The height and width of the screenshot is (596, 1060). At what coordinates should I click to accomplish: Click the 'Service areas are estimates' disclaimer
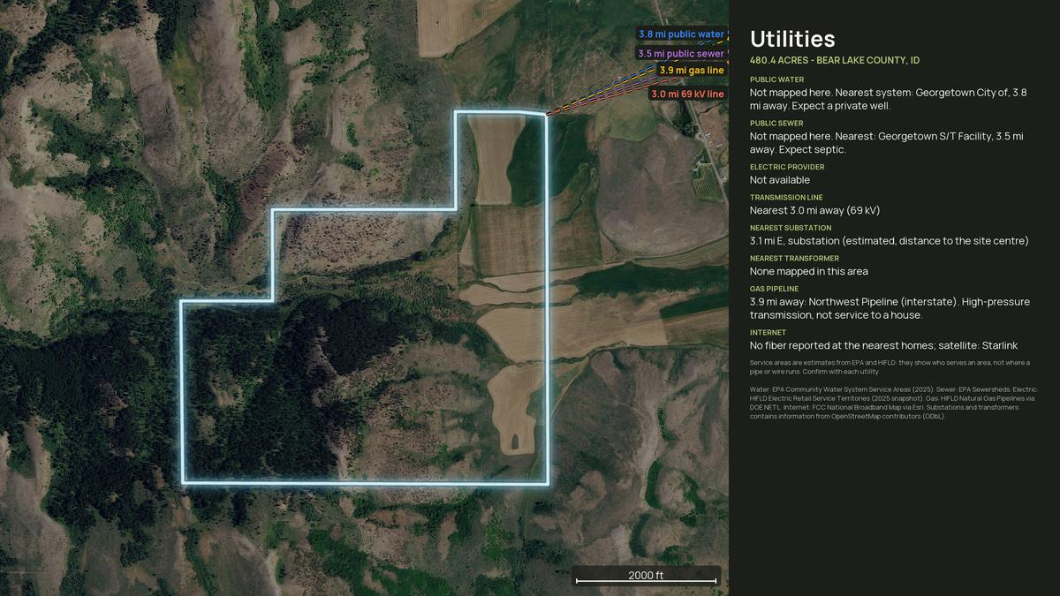tap(890, 366)
